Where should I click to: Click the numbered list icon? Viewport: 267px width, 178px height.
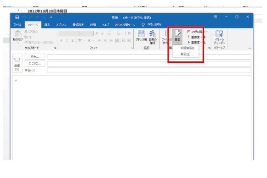click(119, 33)
